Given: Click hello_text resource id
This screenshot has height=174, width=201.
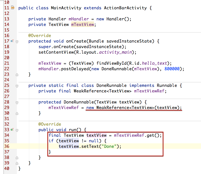Looking at the screenshot, I should [154, 63].
